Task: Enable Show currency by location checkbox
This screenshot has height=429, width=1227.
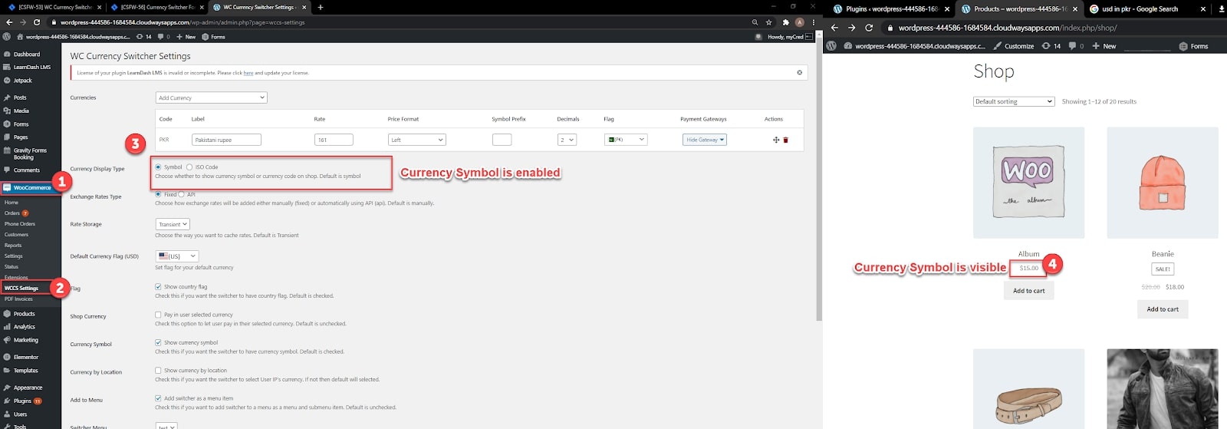Action: pyautogui.click(x=158, y=370)
